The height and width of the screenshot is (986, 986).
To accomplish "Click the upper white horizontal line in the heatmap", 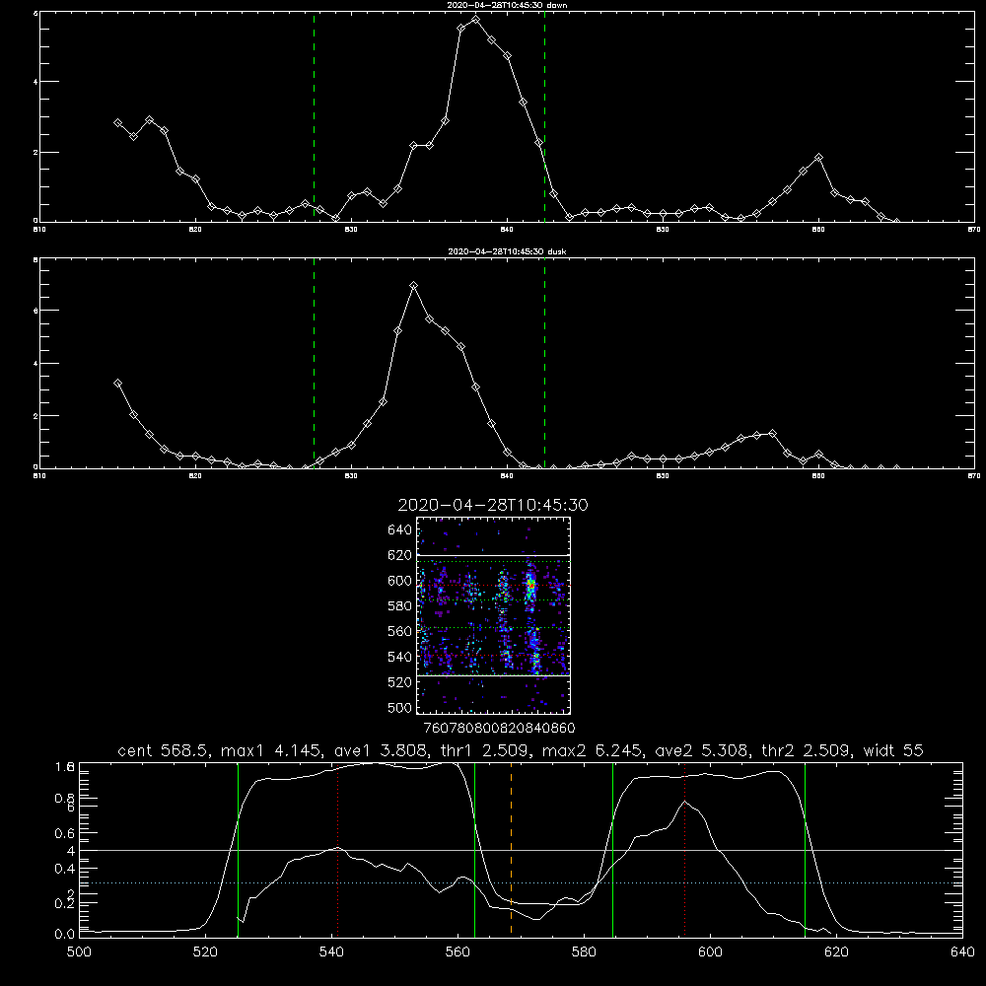I will (493, 555).
